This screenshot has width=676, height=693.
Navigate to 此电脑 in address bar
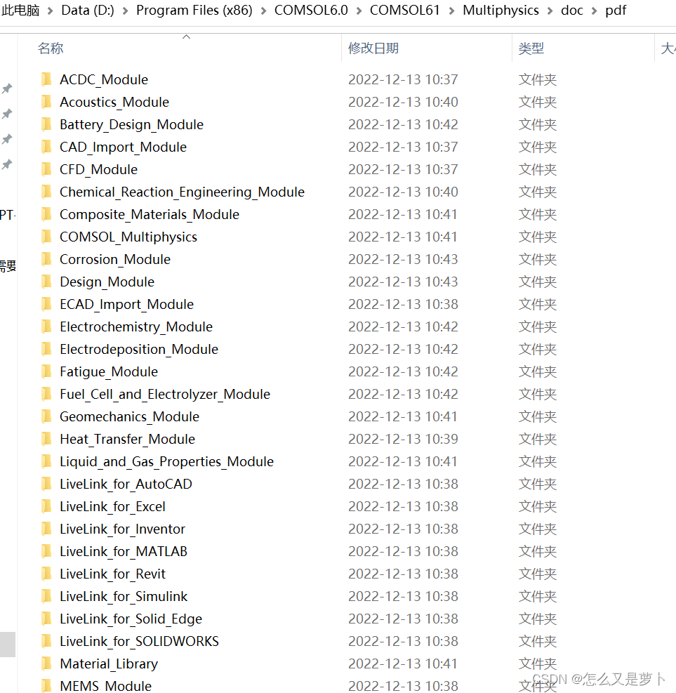(x=20, y=10)
